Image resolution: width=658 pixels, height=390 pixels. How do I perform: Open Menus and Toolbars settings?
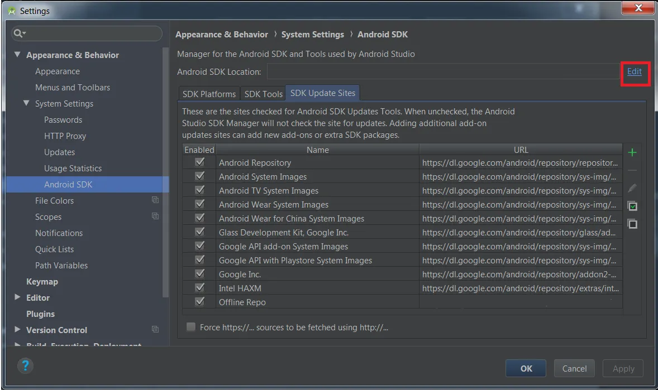point(73,87)
